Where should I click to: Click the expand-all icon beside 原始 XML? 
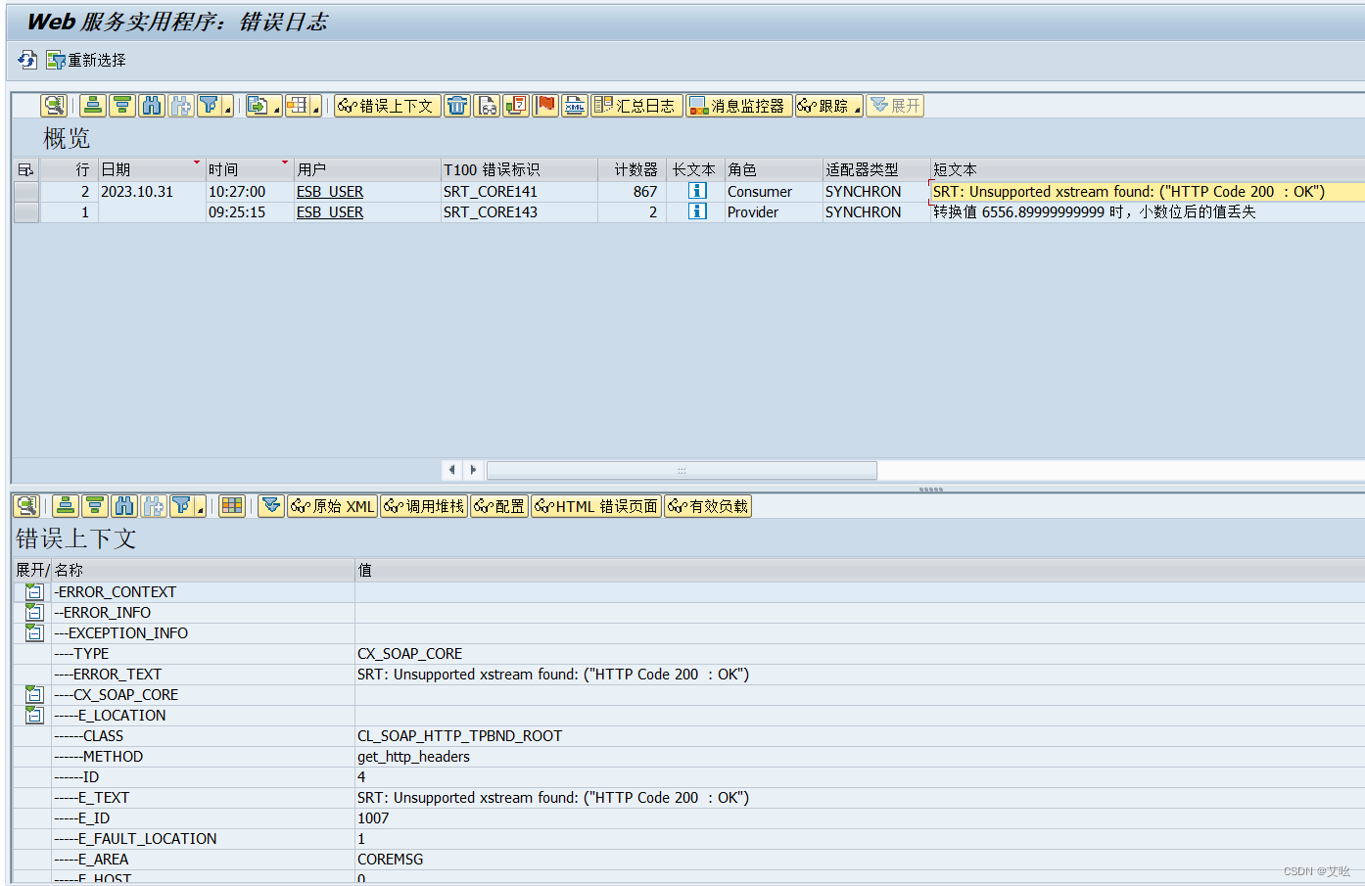point(271,506)
